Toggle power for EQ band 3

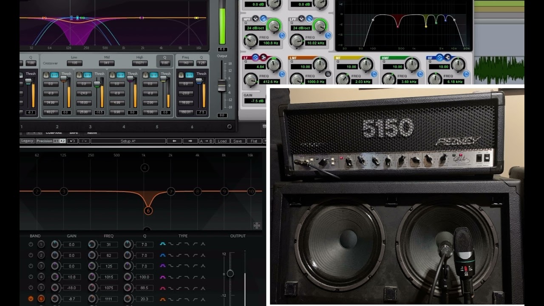31,266
